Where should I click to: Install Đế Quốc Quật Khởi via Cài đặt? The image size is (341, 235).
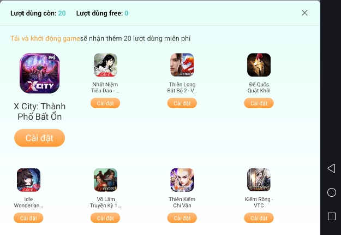[259, 103]
